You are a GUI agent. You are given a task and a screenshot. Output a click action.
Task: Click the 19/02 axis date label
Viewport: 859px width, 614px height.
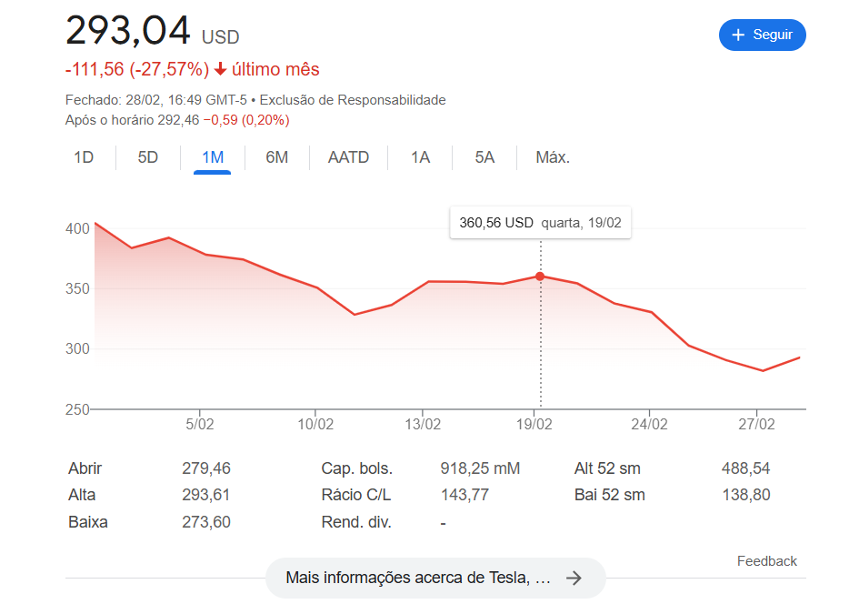(x=534, y=424)
